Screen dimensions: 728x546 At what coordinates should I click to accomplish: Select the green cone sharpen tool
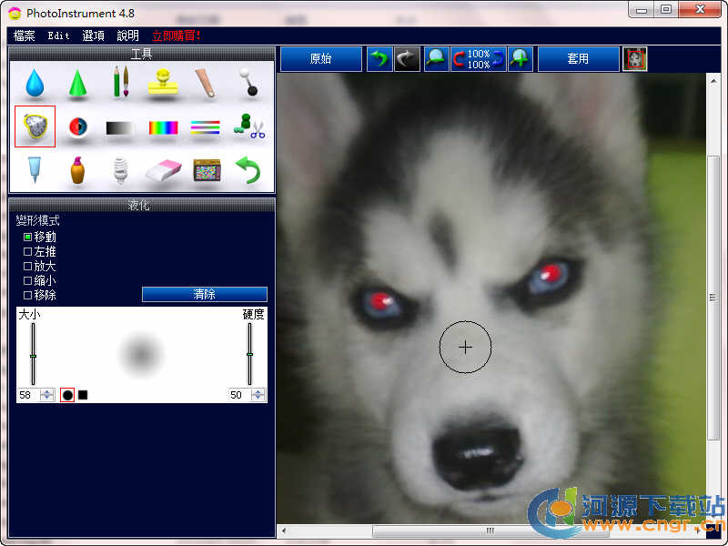[x=78, y=84]
